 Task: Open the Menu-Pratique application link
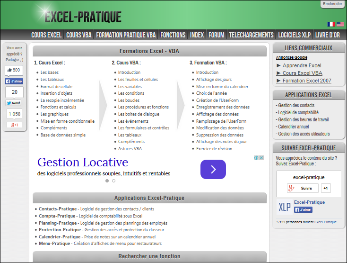pyautogui.click(x=54, y=244)
